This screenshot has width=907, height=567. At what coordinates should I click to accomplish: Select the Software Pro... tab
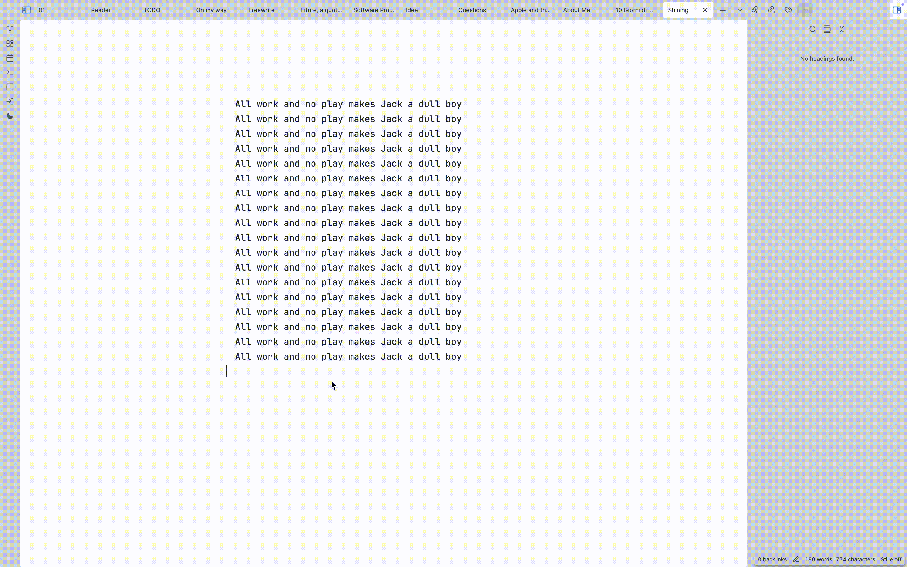pos(374,10)
